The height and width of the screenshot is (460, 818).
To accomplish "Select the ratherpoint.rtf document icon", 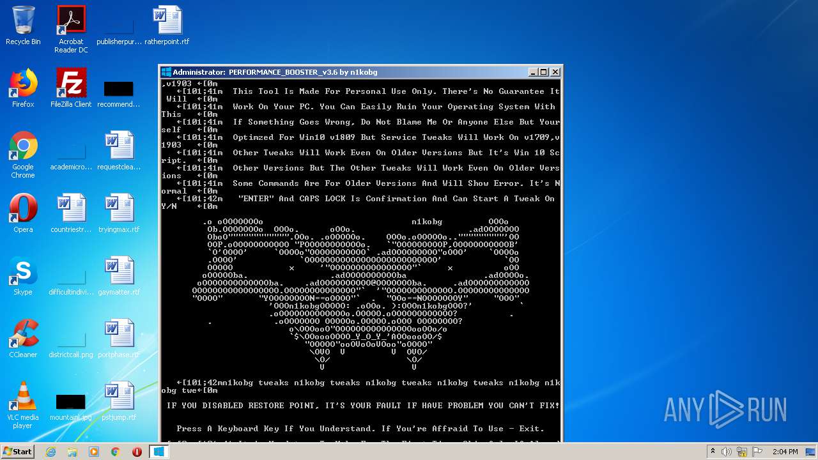I will click(x=167, y=26).
